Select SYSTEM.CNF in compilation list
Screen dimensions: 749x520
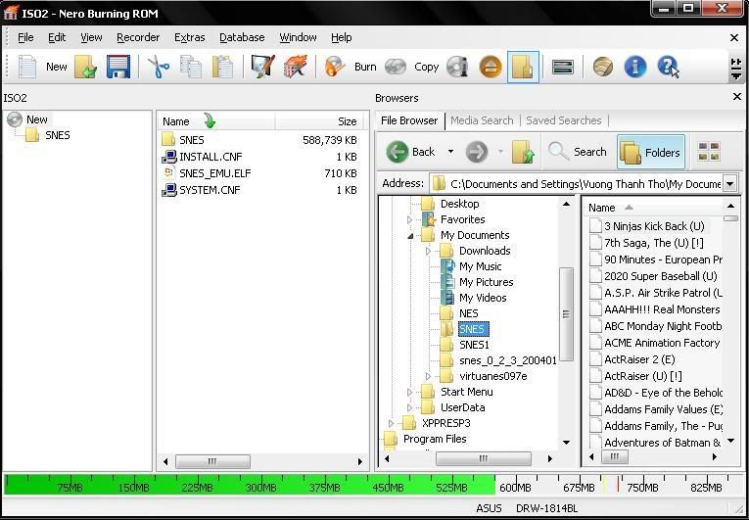(210, 190)
